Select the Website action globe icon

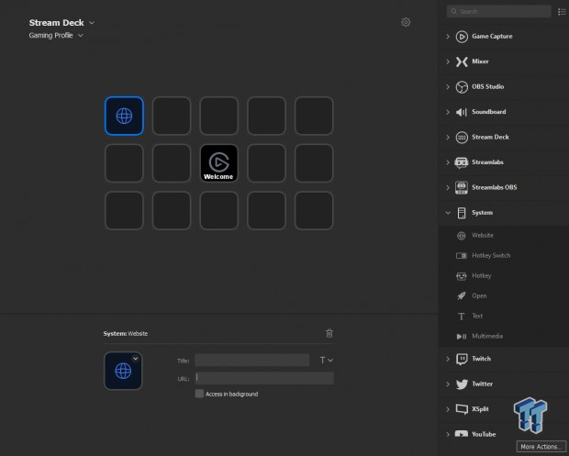[462, 236]
